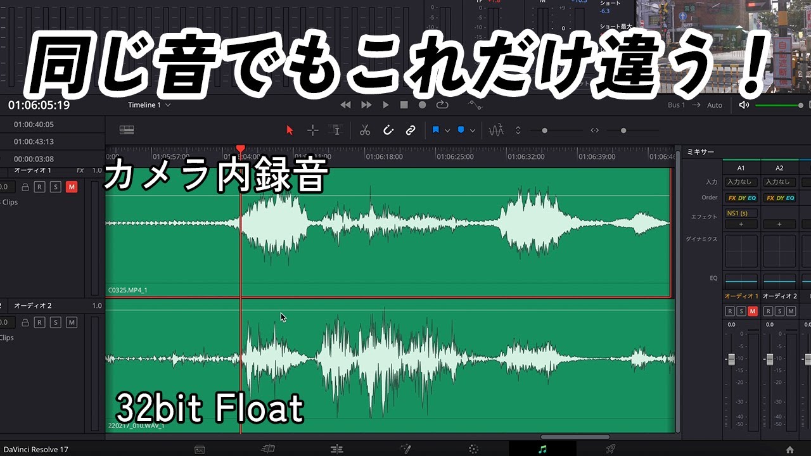Add a blue marker
This screenshot has width=811, height=456.
(461, 130)
